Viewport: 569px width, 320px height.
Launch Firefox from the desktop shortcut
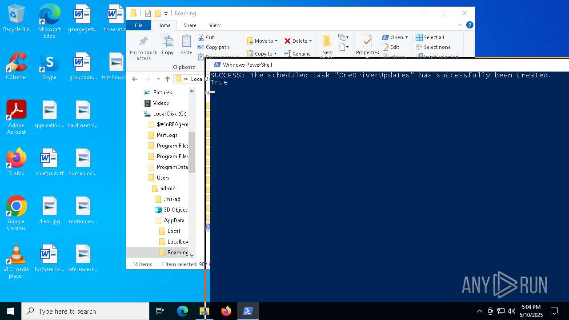(x=16, y=162)
